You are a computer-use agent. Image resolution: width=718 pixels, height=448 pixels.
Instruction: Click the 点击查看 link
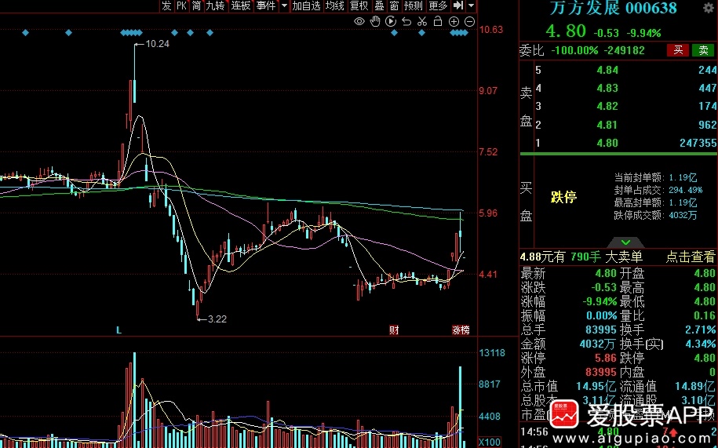[690, 257]
